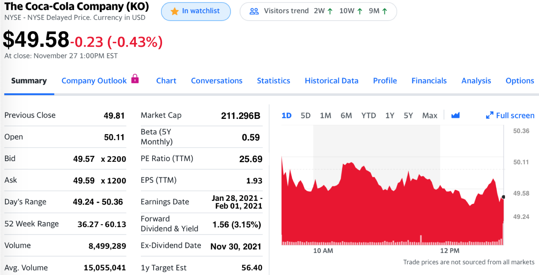Switch to the Profile tab
This screenshot has height=275, width=539.
point(385,81)
